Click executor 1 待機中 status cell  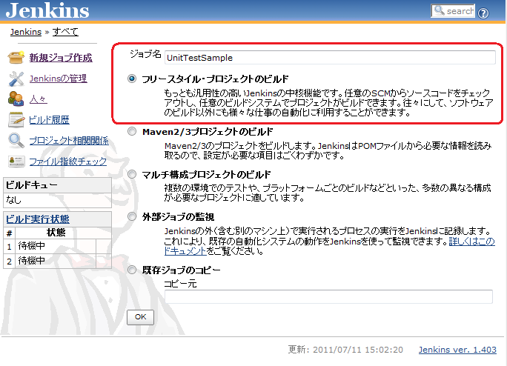pyautogui.click(x=56, y=247)
